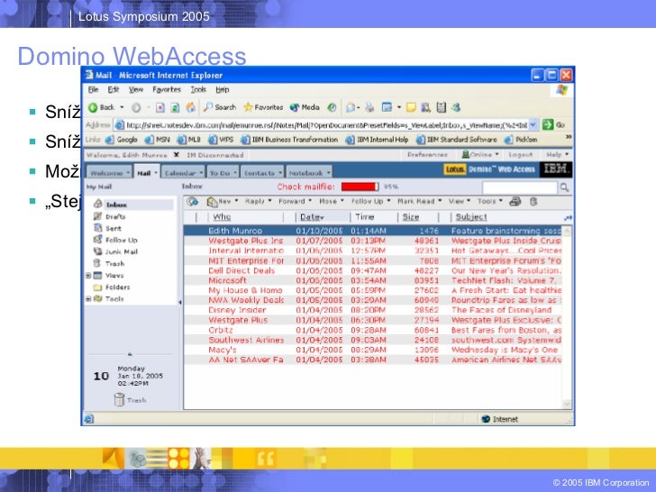
Task: Click the Refresh page icon
Action: (176, 108)
